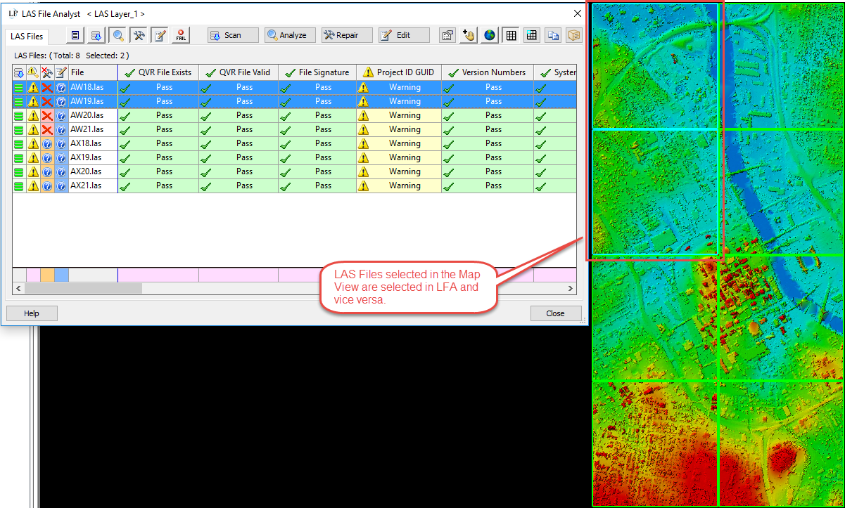Close the LAS File Analyst window
Viewport: 845px width, 508px height.
pyautogui.click(x=578, y=13)
